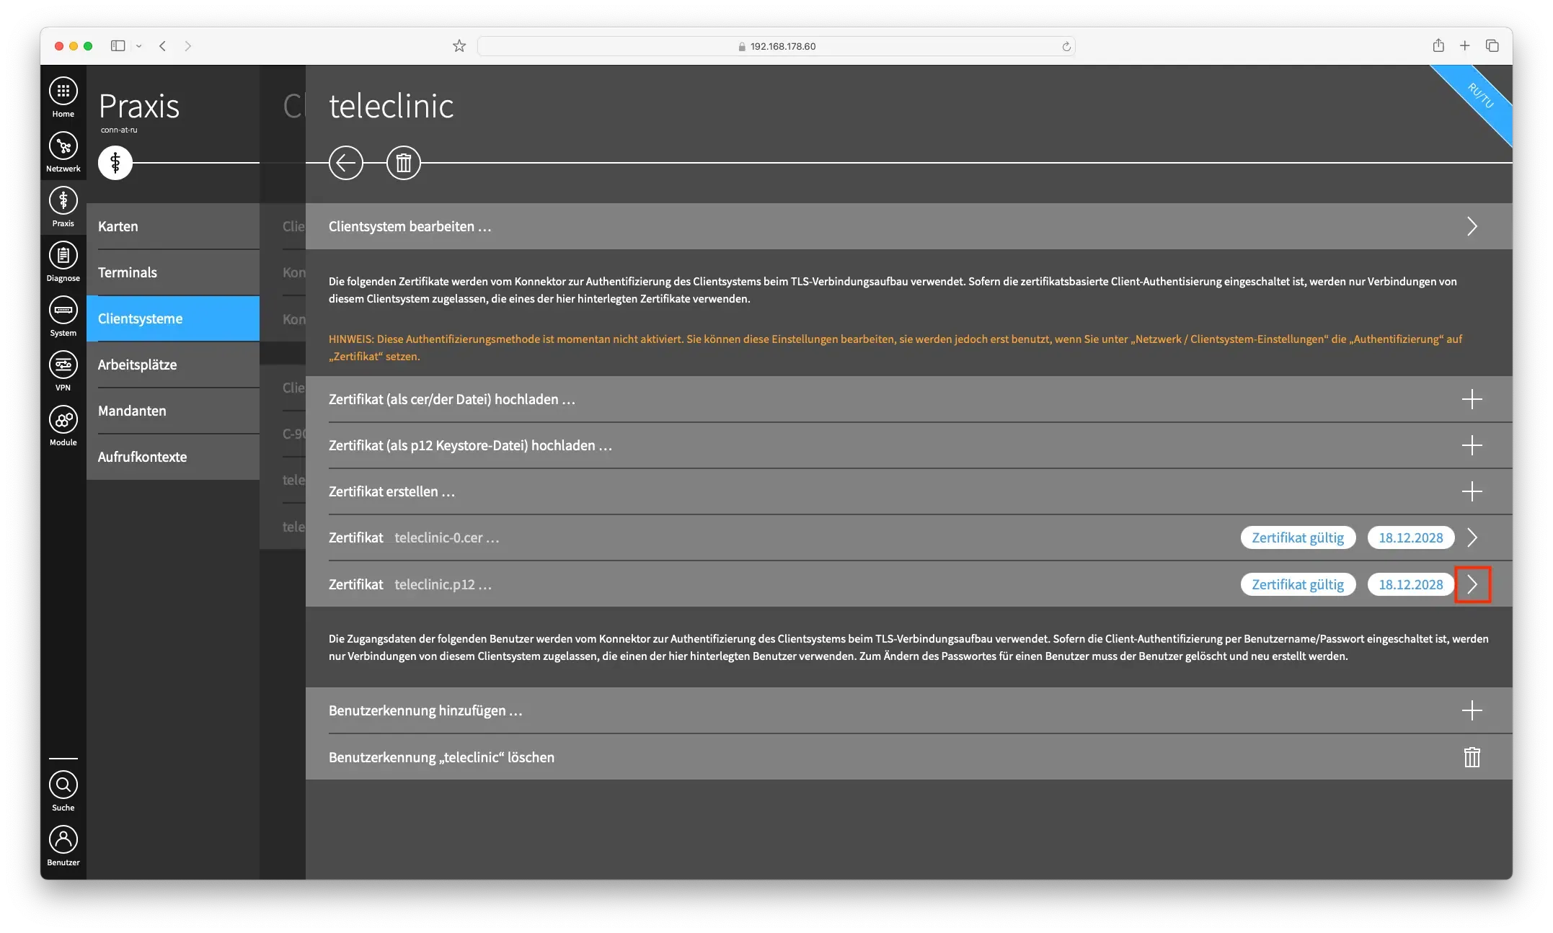The image size is (1553, 933).
Task: Open the browser share icon
Action: coord(1438,45)
